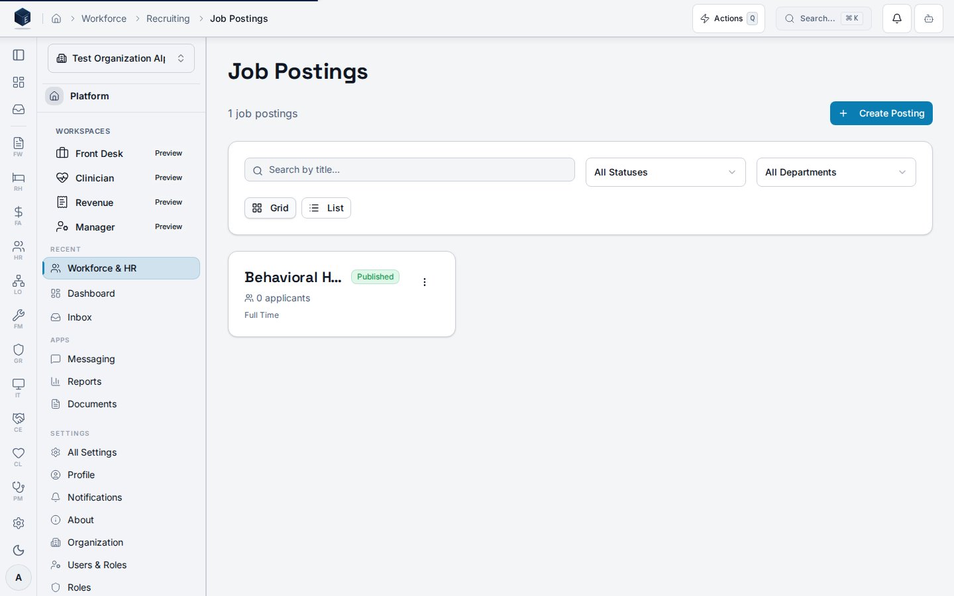954x596 pixels.
Task: Open Documents app
Action: pos(121,404)
